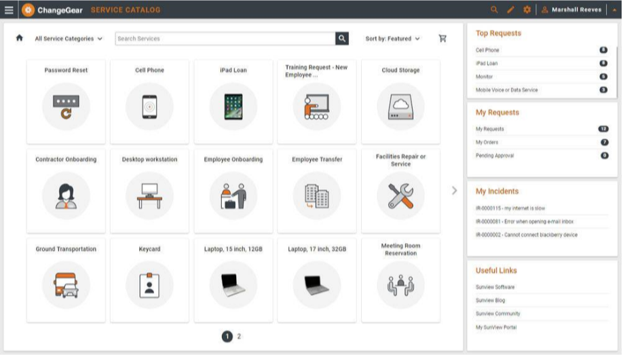Image resolution: width=623 pixels, height=355 pixels.
Task: Go to catalog home via house icon
Action: 19,38
